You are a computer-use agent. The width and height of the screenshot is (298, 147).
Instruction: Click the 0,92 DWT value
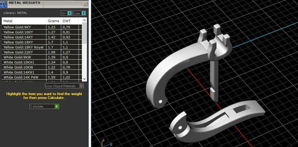pos(66,37)
